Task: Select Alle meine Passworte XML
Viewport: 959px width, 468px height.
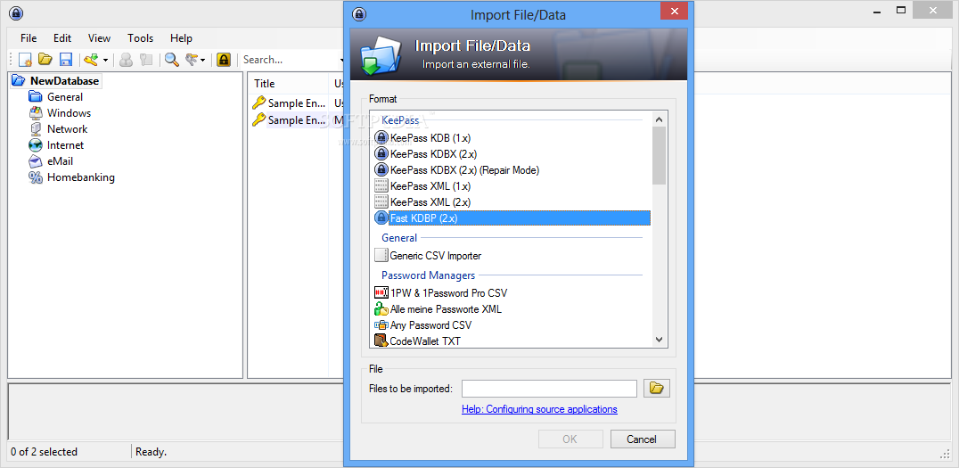Action: pyautogui.click(x=446, y=309)
